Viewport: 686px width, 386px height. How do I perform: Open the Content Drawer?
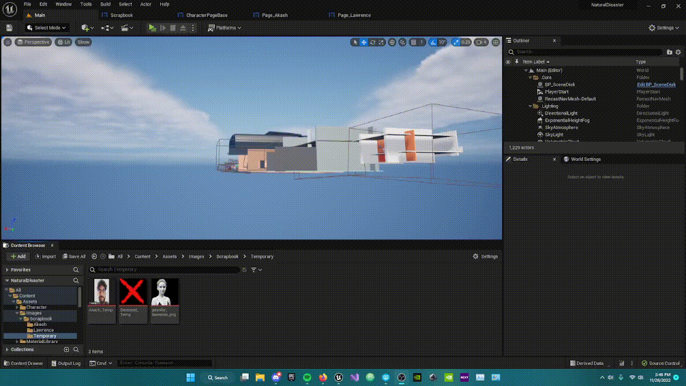pyautogui.click(x=24, y=363)
